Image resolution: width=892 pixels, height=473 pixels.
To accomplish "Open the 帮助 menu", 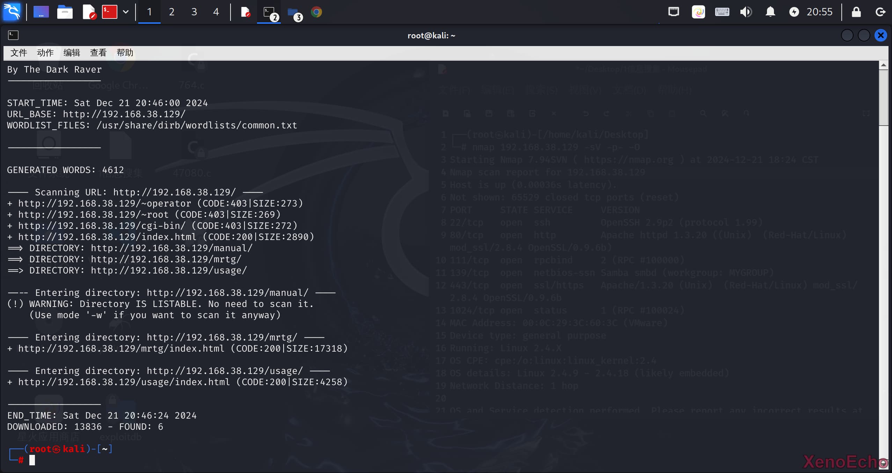I will point(125,53).
